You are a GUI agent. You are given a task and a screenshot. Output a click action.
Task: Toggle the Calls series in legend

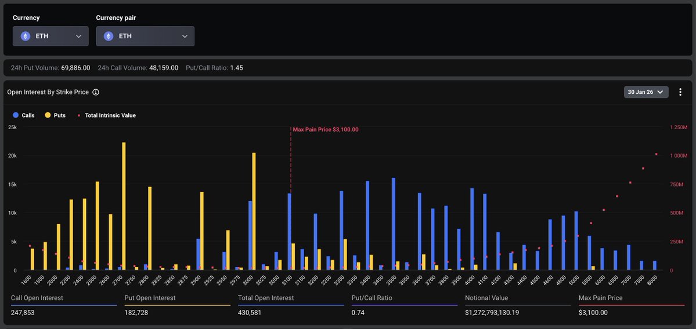(23, 115)
